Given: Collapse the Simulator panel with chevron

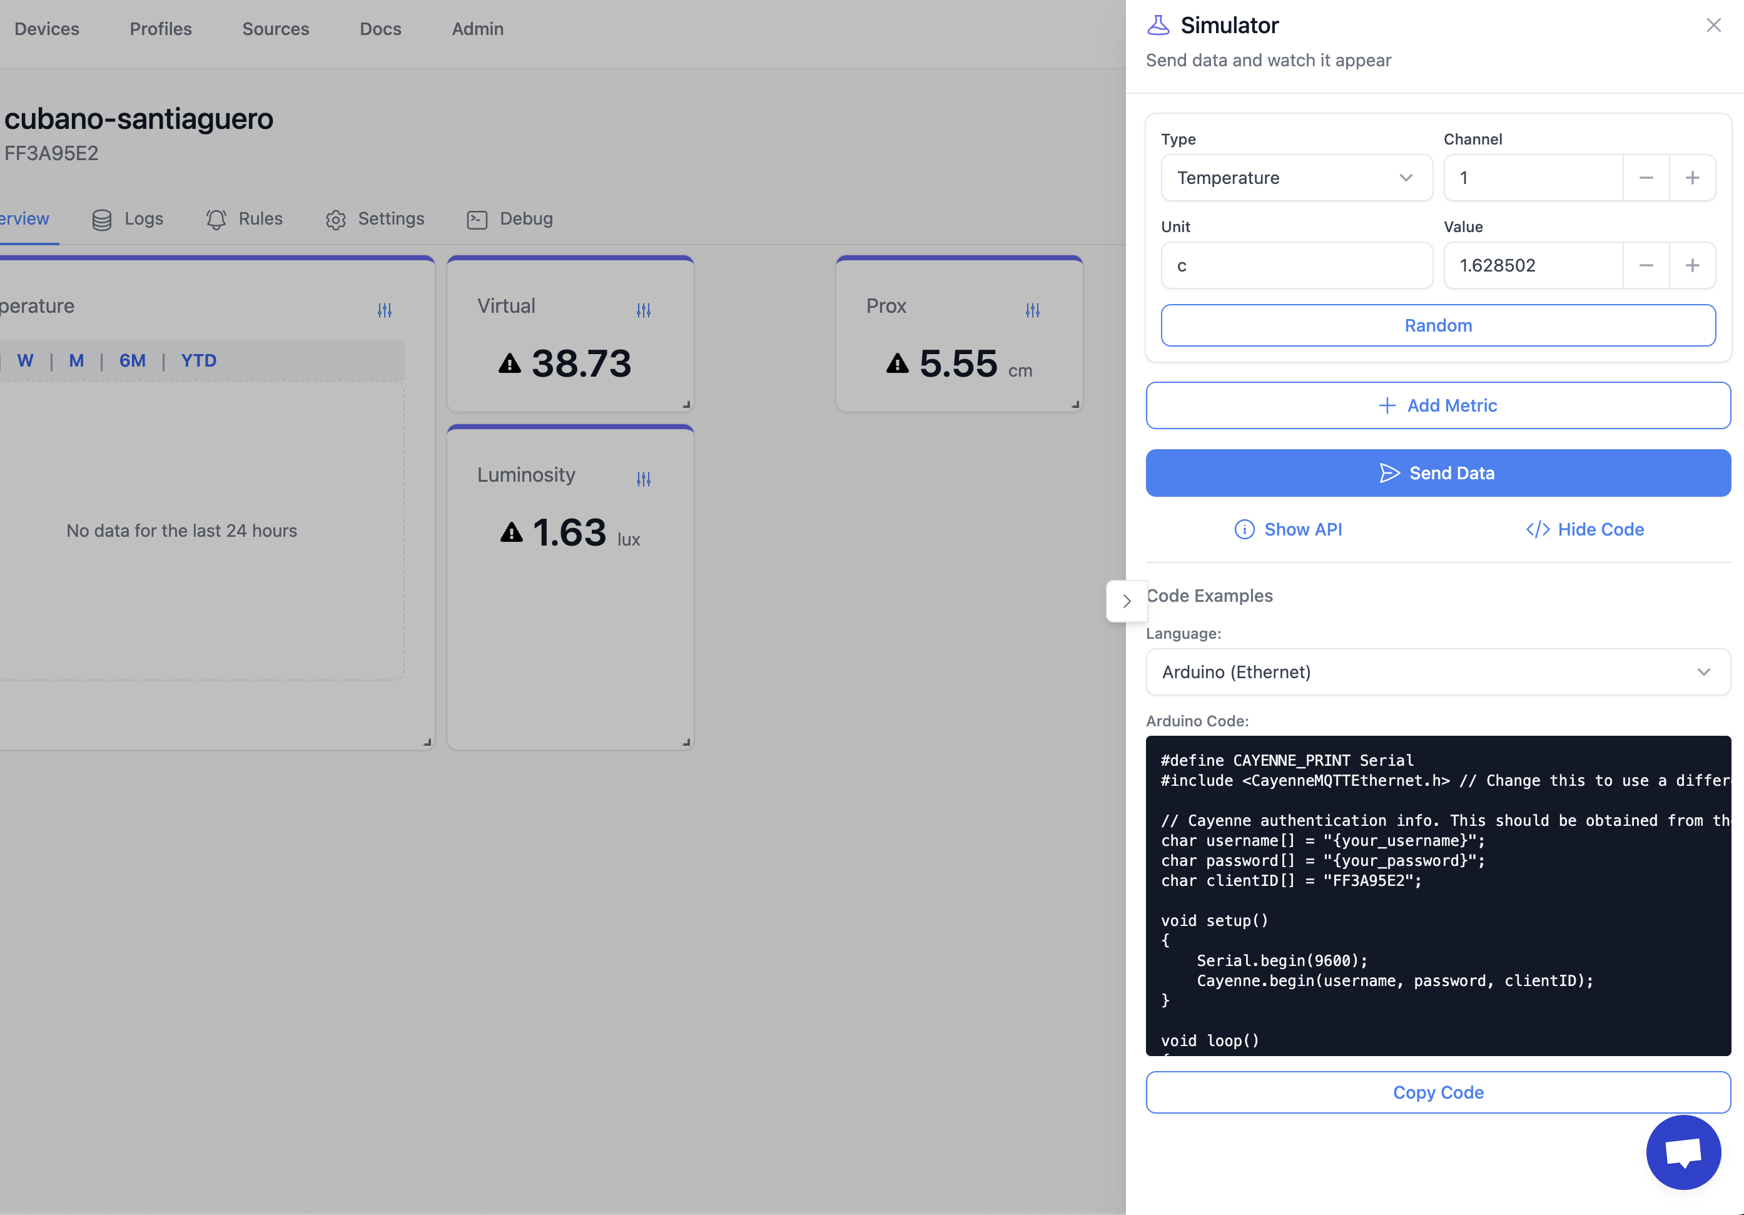Looking at the screenshot, I should click(1127, 601).
